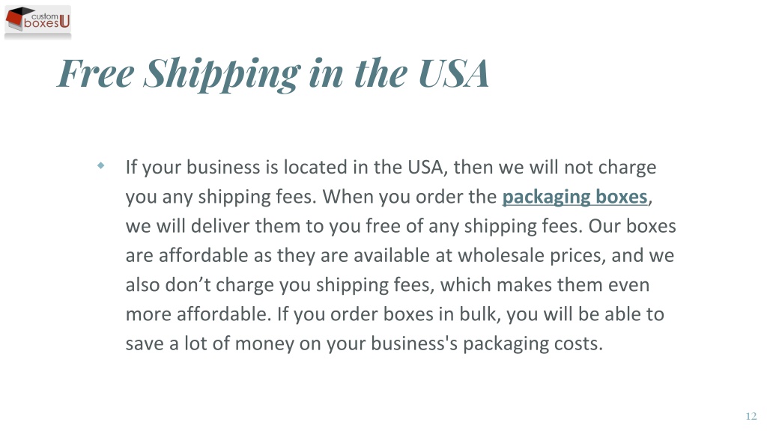Click the line 'we will deliver them'
767x431 pixels.
tap(401, 226)
